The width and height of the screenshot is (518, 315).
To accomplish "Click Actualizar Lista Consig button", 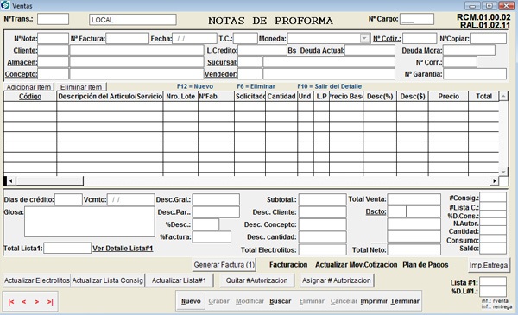I will coord(108,280).
